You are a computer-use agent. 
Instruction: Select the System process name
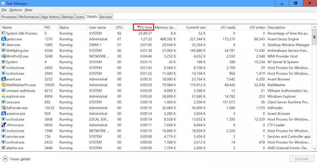pos(12,62)
